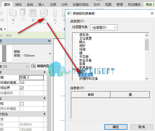Viewport: 155px width, 131px height.
Task: Open the filter list 全部显示 dropdown
Action: click(x=104, y=27)
